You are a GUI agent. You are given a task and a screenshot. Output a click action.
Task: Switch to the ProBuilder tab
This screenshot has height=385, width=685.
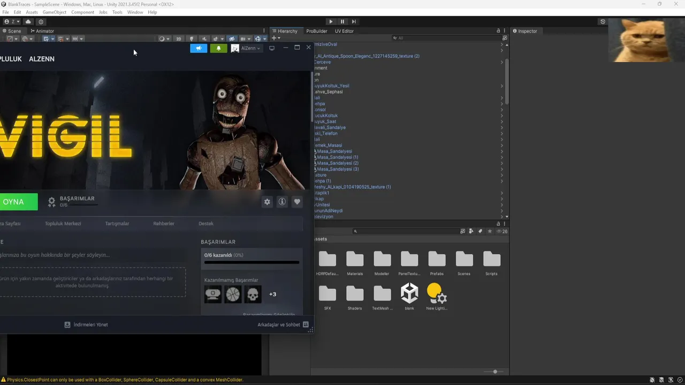coord(317,31)
